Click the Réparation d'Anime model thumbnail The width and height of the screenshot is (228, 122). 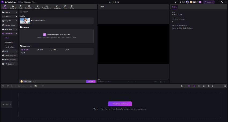click(x=25, y=21)
